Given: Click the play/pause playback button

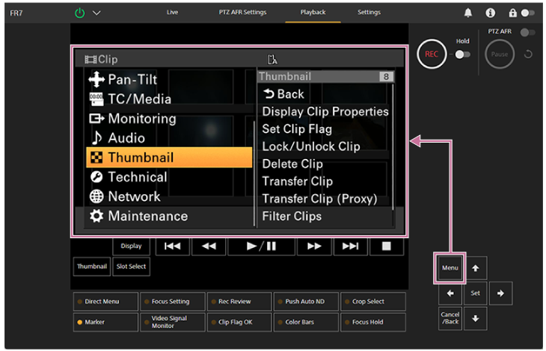Looking at the screenshot, I should (261, 246).
